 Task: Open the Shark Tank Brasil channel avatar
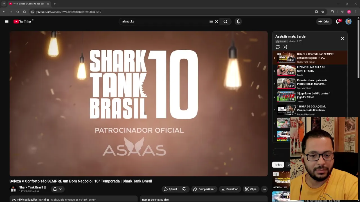click(x=13, y=189)
